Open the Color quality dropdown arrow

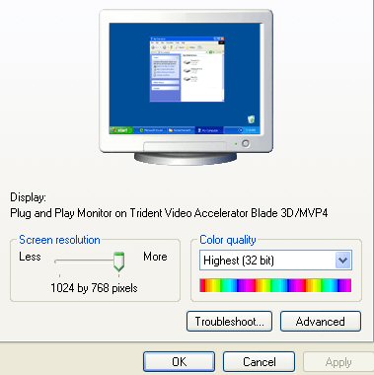pyautogui.click(x=343, y=261)
